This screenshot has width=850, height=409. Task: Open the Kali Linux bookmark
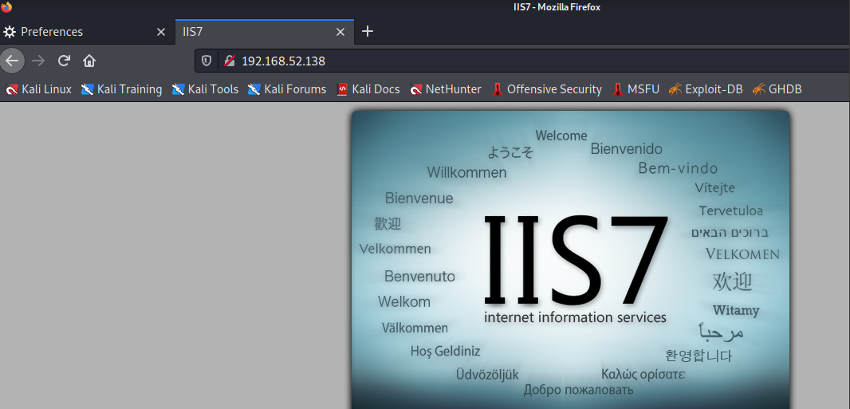[x=38, y=89]
